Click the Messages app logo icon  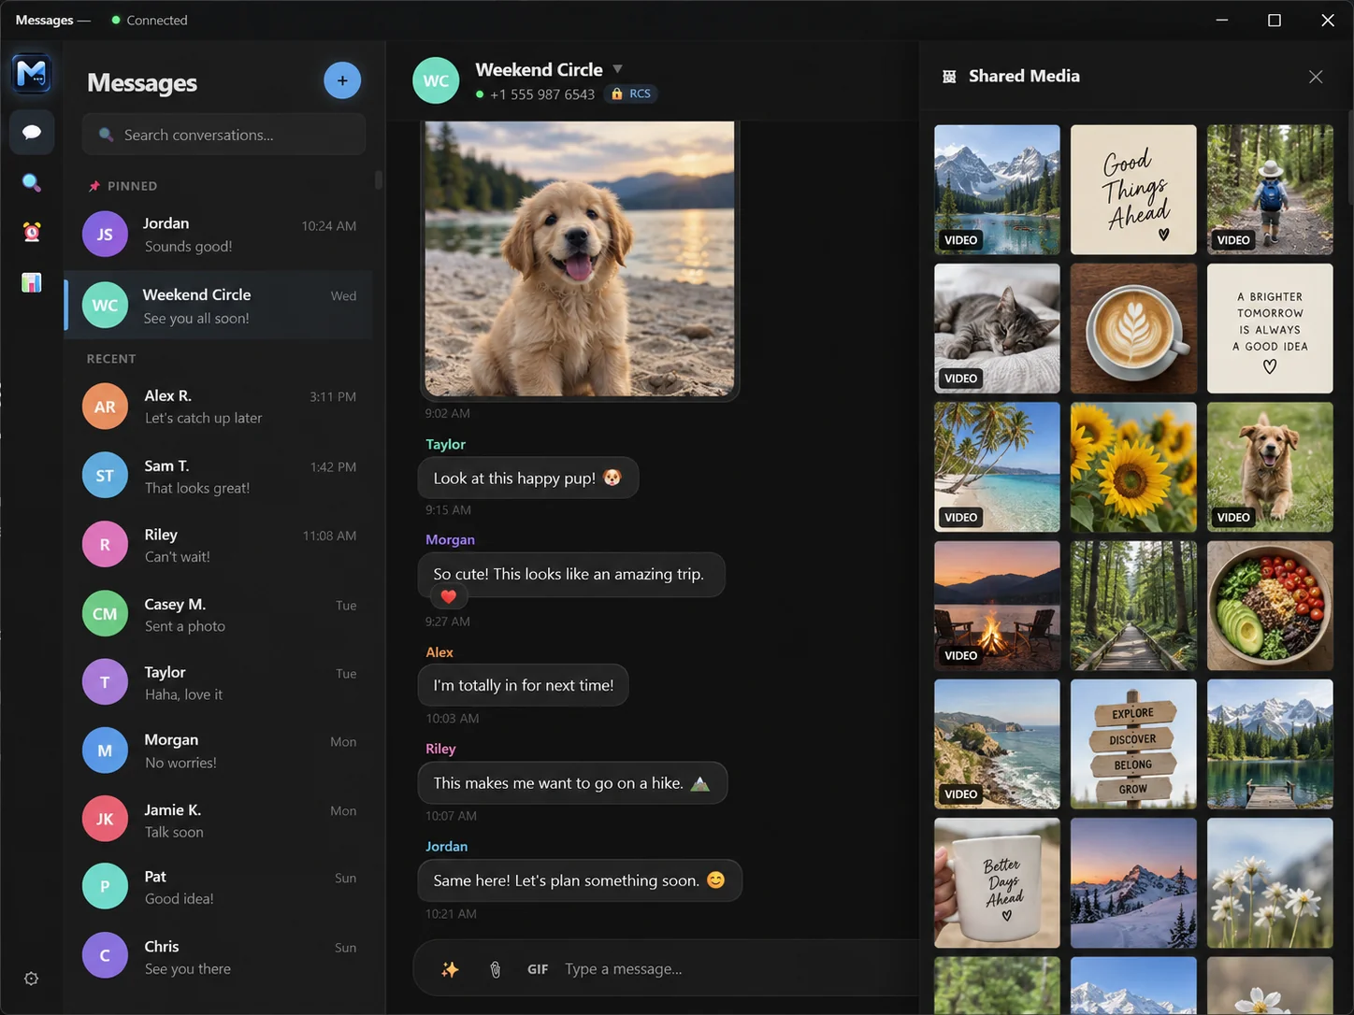32,73
